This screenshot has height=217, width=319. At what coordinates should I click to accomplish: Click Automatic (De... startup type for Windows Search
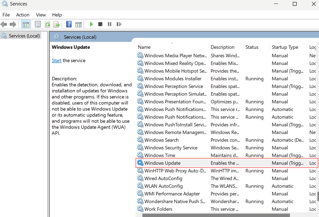pos(288,140)
